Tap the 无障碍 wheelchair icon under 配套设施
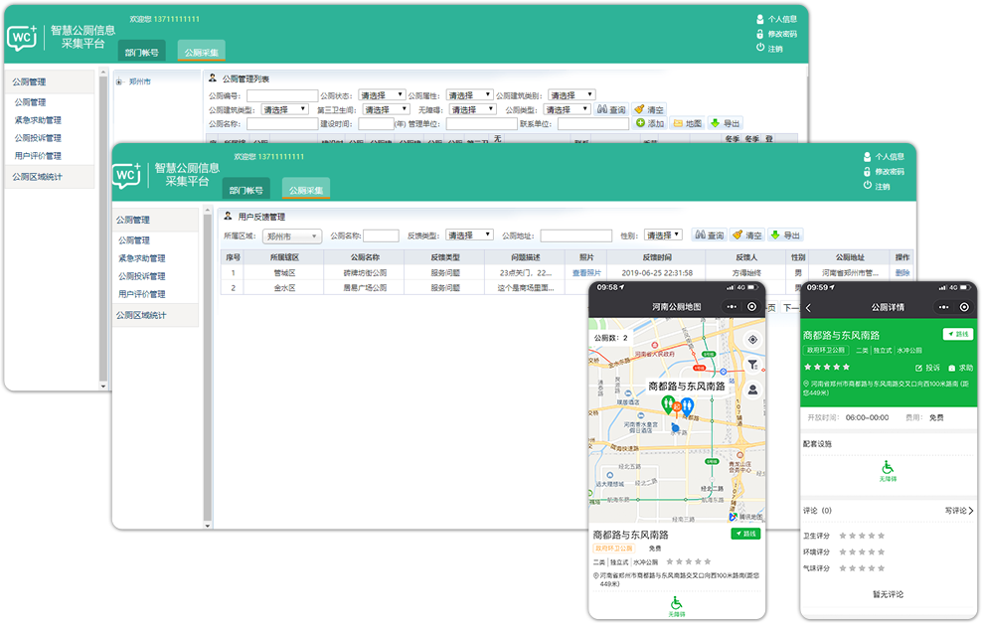 886,469
